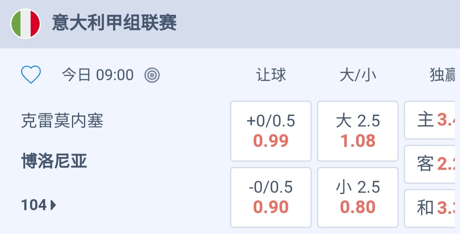The width and height of the screenshot is (460, 234).
Task: Choose the 和 draw odds
Action: 432,208
